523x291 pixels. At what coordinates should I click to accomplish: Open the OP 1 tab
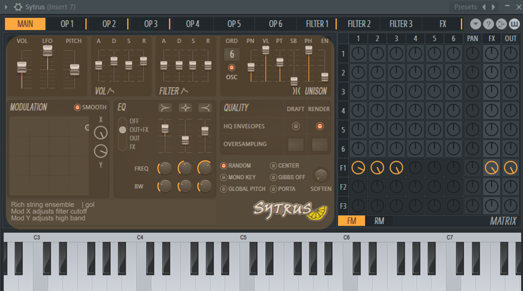pos(67,24)
